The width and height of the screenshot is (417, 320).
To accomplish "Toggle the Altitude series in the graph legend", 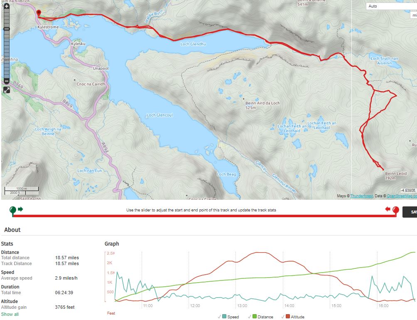I will [x=294, y=317].
